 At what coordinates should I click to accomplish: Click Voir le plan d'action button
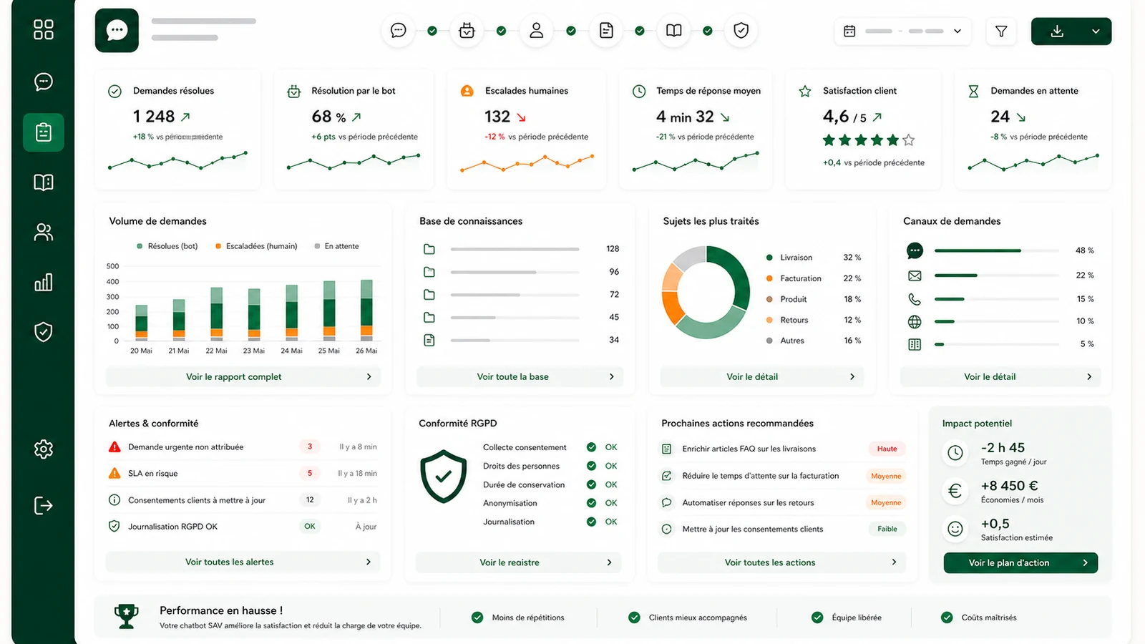pos(1020,563)
